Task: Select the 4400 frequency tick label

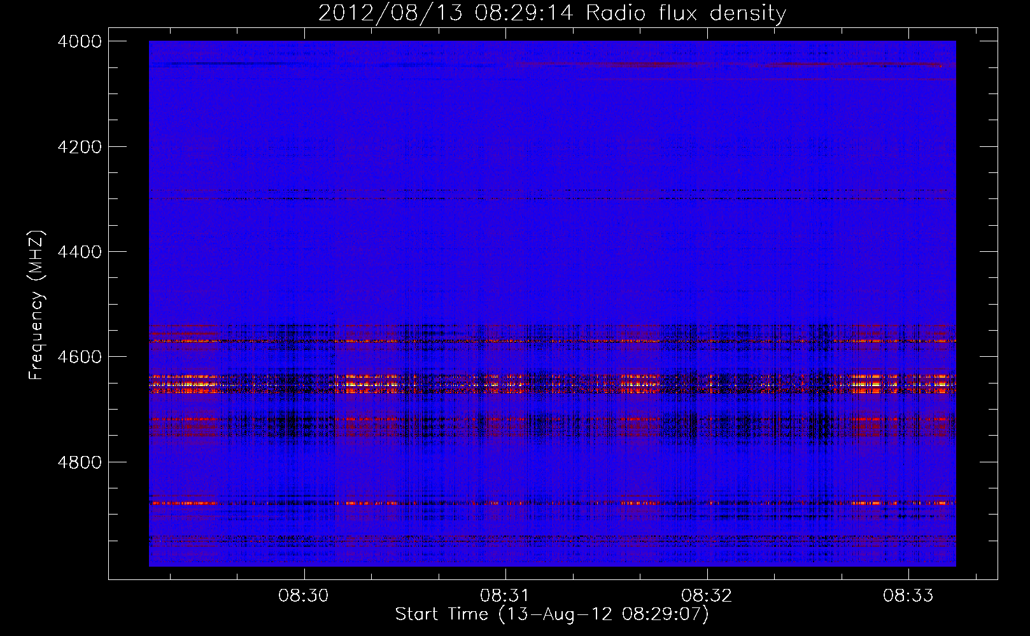Action: point(80,252)
